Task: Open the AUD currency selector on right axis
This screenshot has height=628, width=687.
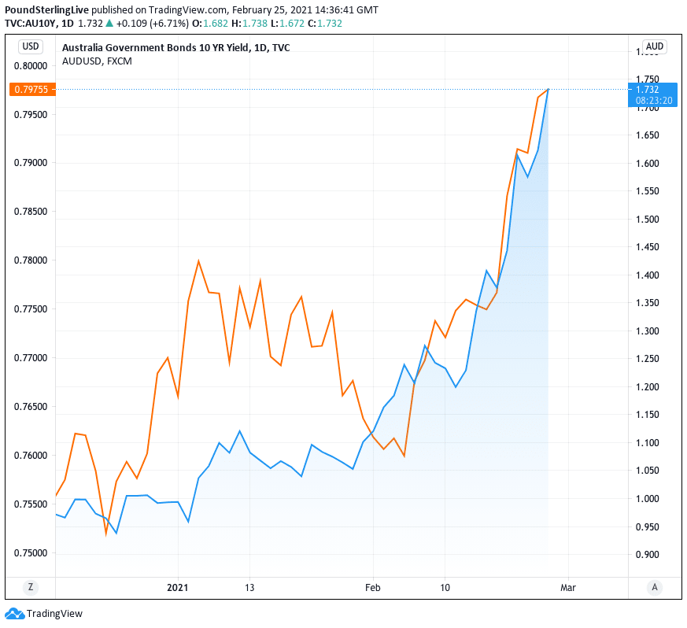Action: pos(654,46)
